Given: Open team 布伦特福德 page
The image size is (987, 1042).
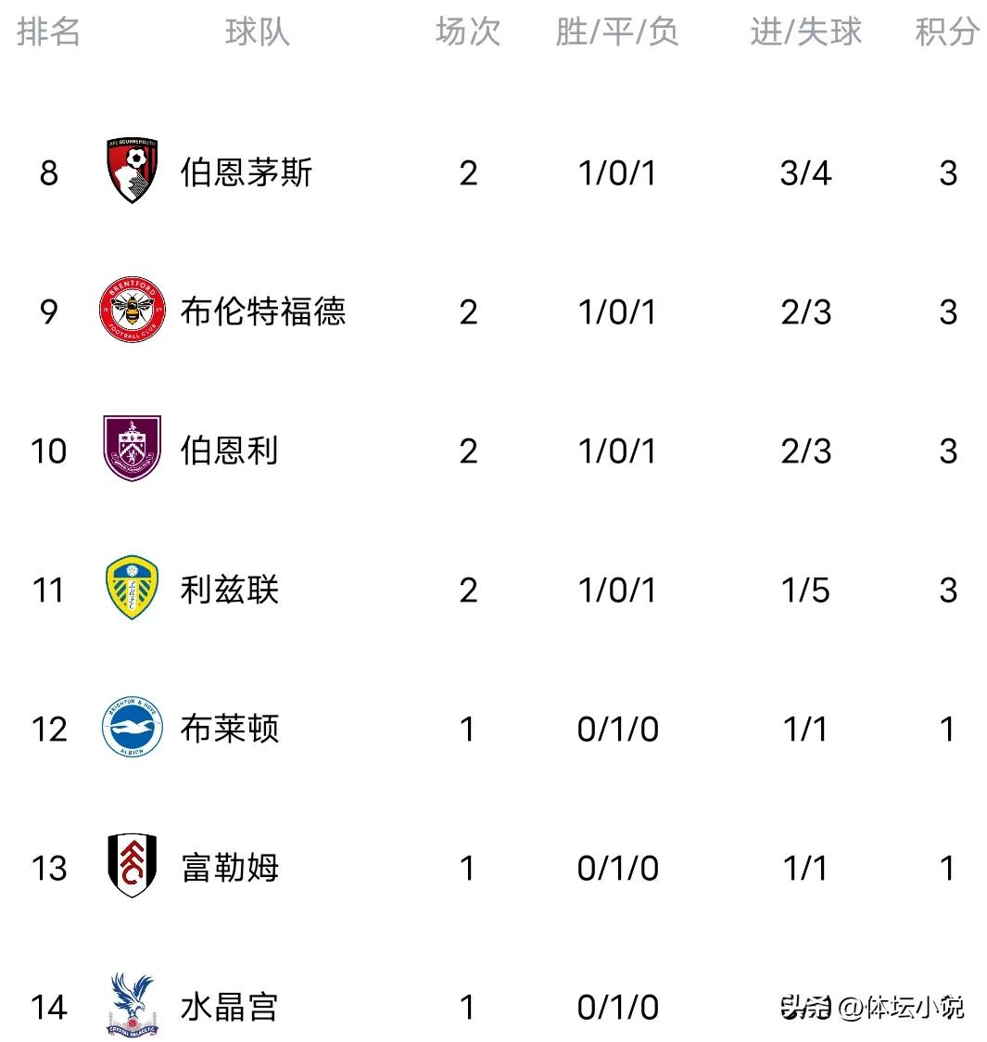Looking at the screenshot, I should pos(263,311).
